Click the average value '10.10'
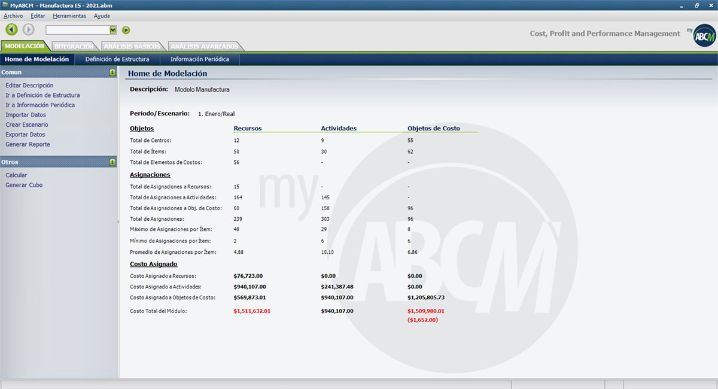Image resolution: width=718 pixels, height=389 pixels. pos(327,252)
